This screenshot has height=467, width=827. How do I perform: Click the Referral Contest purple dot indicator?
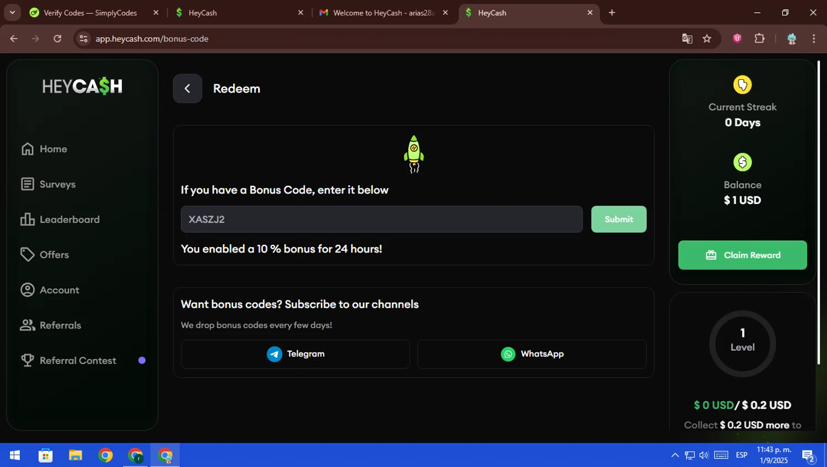tap(142, 361)
